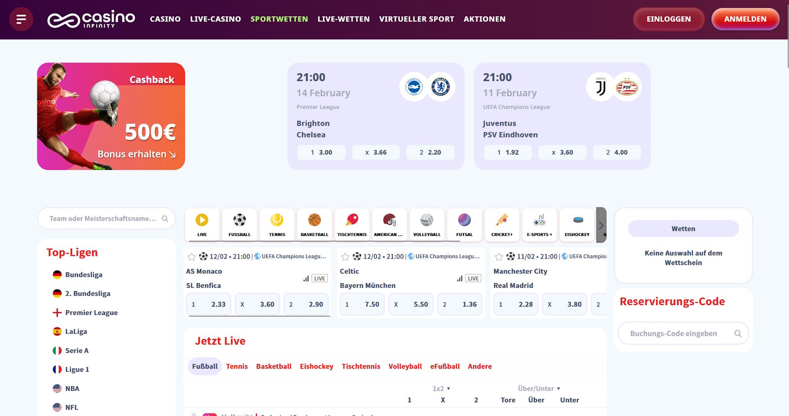Click the PSV club crest
The width and height of the screenshot is (789, 416).
click(x=627, y=87)
